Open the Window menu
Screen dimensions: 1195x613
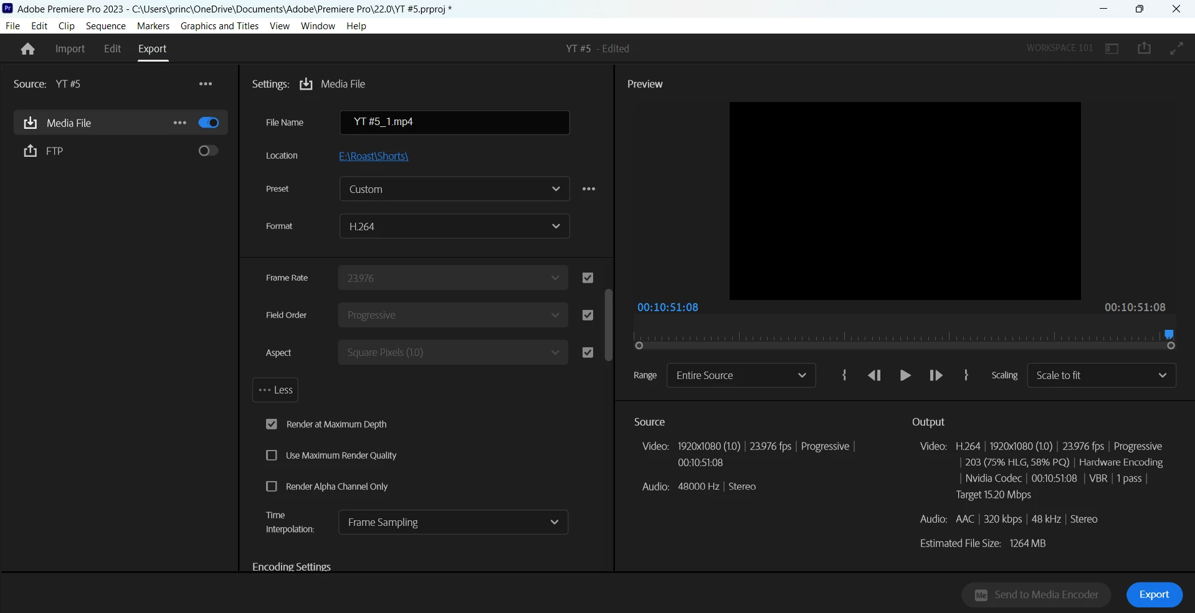click(x=318, y=26)
